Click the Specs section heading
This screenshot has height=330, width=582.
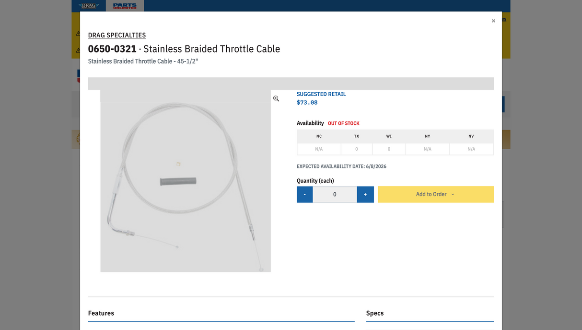(375, 313)
